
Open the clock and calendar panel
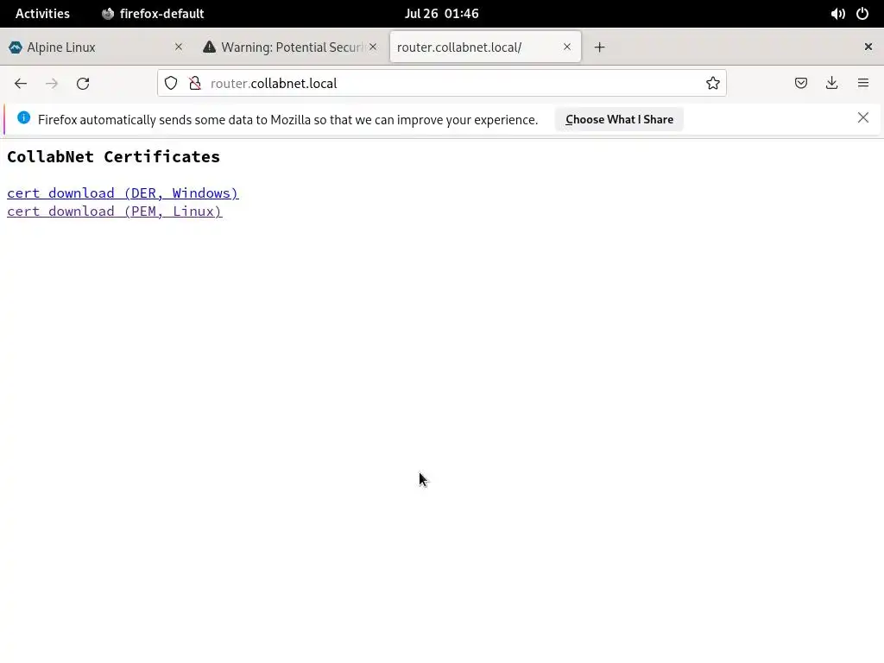click(441, 14)
